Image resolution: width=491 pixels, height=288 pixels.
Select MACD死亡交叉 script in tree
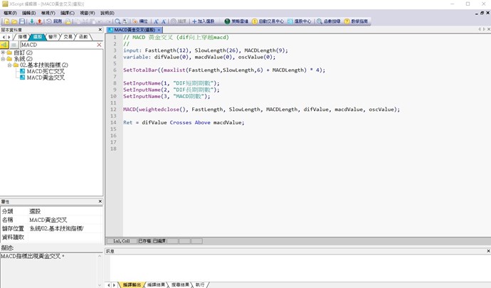click(x=45, y=71)
